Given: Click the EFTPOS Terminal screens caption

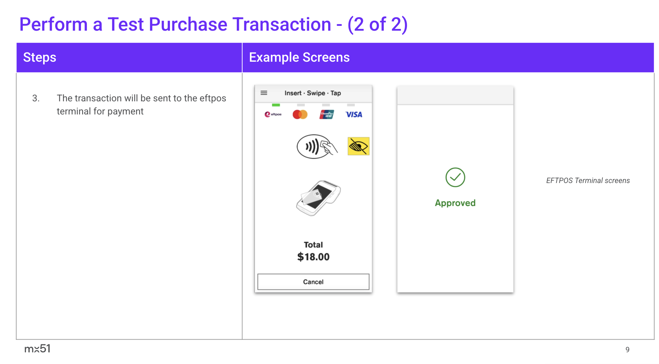Looking at the screenshot, I should pos(588,181).
